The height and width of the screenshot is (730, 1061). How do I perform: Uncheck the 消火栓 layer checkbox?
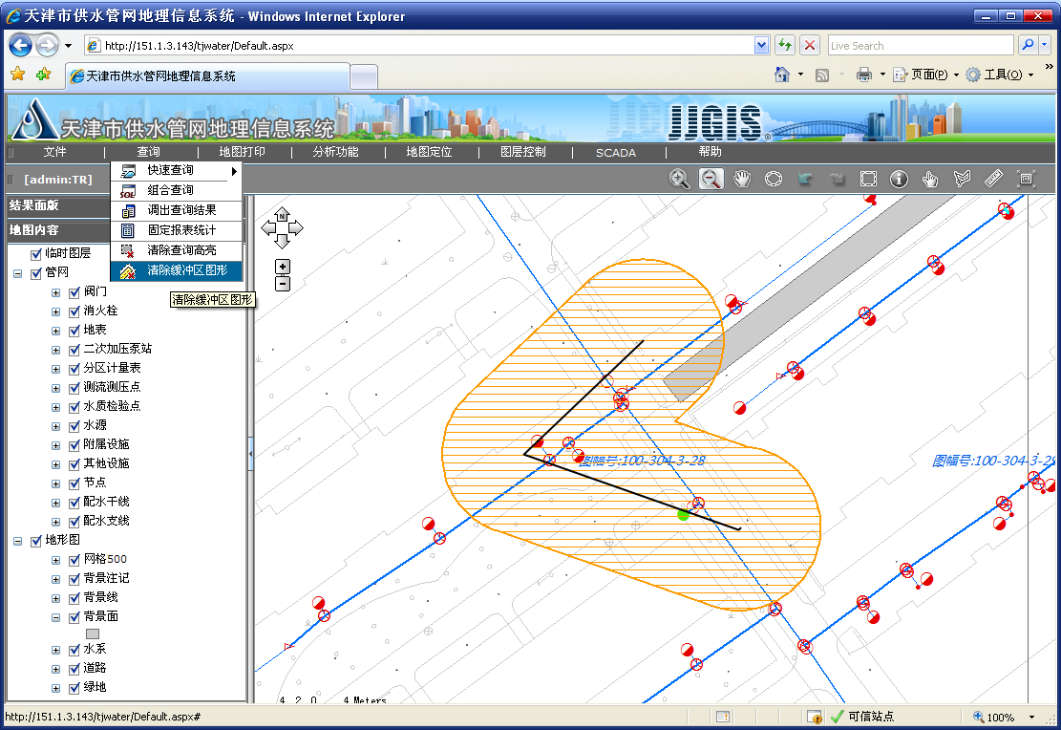pos(74,311)
